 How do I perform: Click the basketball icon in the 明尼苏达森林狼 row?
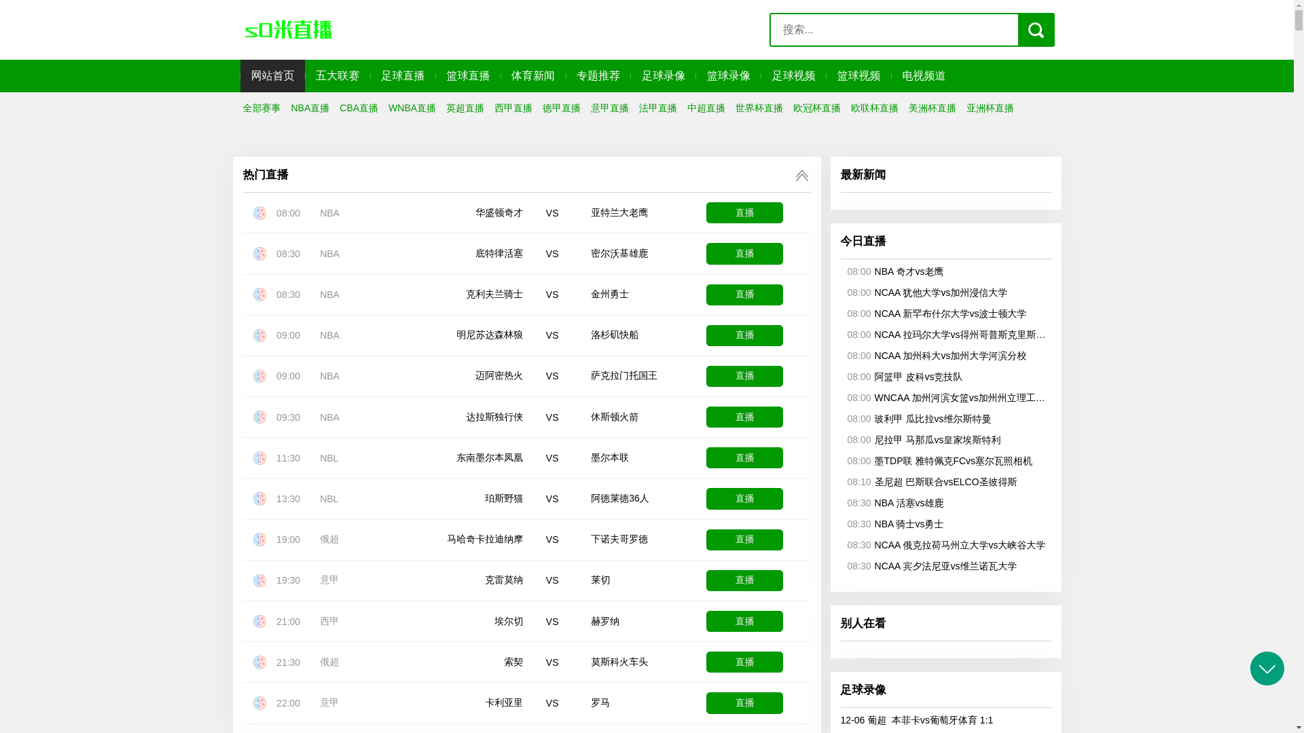[x=259, y=335]
